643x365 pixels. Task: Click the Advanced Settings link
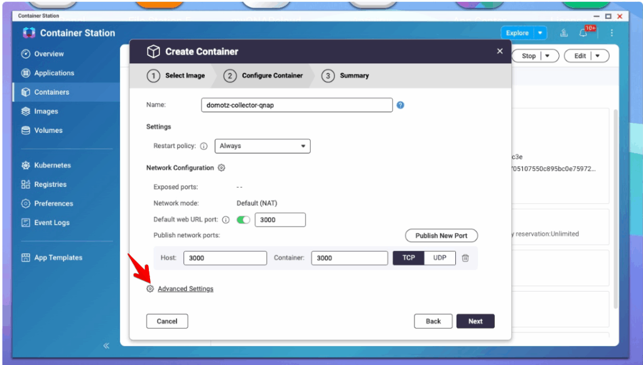pos(185,289)
